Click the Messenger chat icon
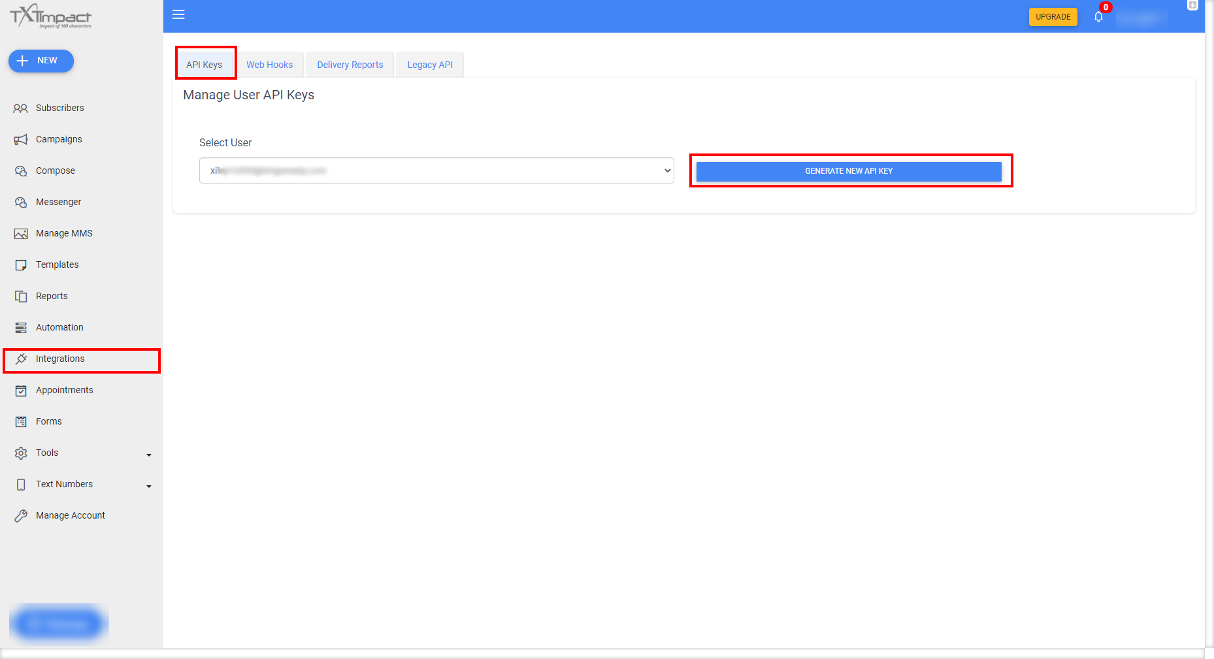1214x659 pixels. click(x=21, y=202)
